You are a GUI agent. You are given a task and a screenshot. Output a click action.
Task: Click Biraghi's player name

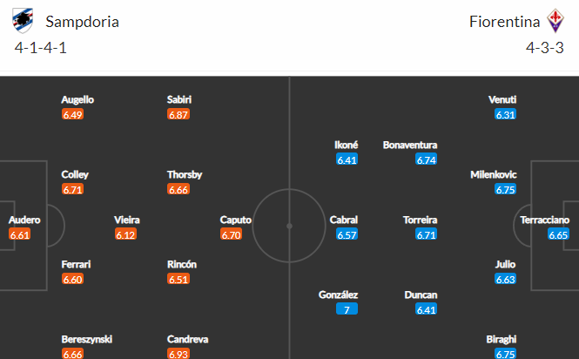click(502, 340)
